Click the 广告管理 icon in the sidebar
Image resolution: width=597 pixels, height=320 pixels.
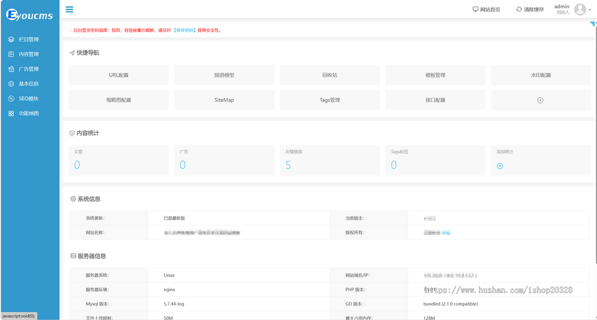click(x=11, y=69)
